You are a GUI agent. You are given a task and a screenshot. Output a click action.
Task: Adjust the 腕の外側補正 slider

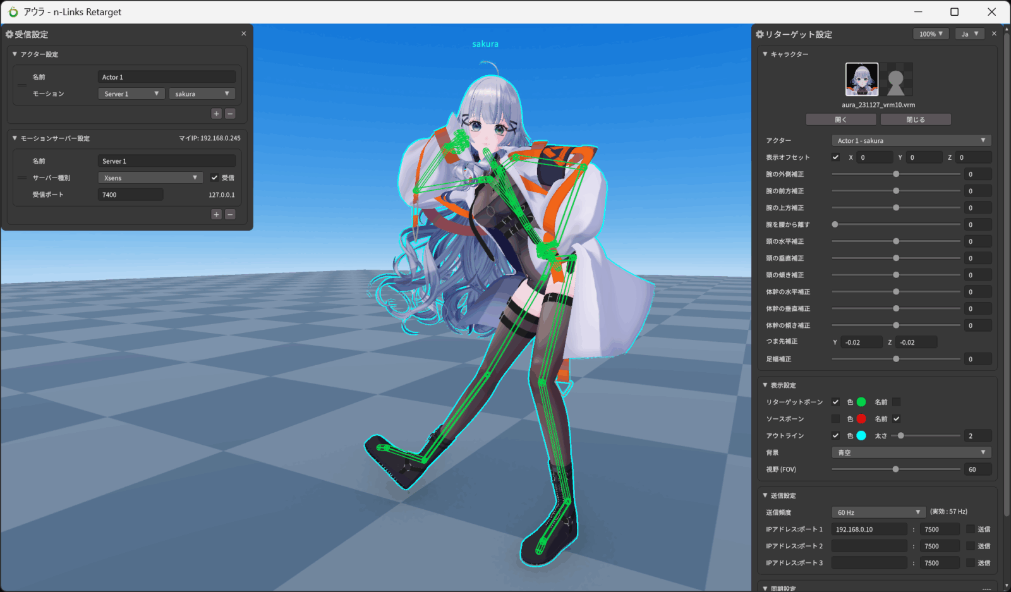pyautogui.click(x=896, y=174)
